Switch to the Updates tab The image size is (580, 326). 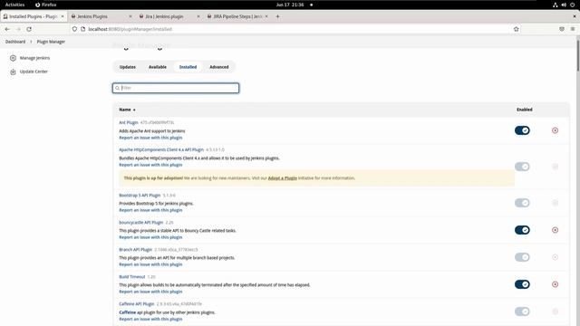128,67
